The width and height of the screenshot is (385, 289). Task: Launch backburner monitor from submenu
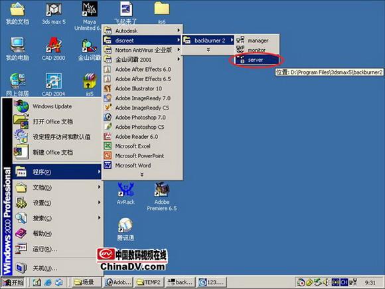click(x=257, y=50)
